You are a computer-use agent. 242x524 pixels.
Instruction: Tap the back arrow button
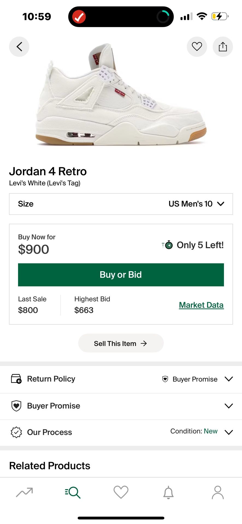click(x=19, y=47)
